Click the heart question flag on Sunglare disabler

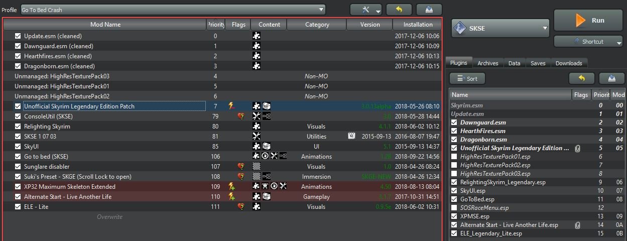click(241, 166)
